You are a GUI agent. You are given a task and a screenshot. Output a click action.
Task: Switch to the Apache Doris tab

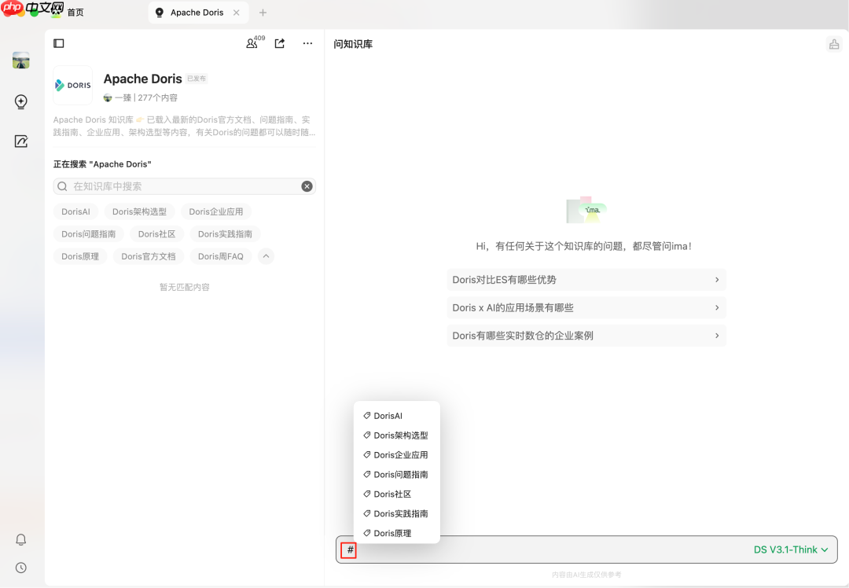(x=197, y=12)
